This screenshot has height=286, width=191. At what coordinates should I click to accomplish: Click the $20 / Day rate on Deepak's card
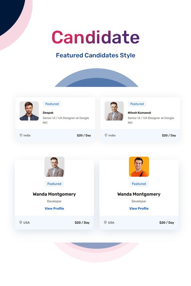(x=84, y=135)
